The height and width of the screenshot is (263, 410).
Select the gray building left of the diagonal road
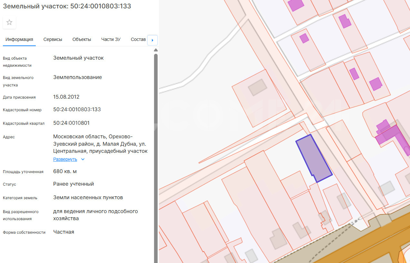[x=257, y=87]
